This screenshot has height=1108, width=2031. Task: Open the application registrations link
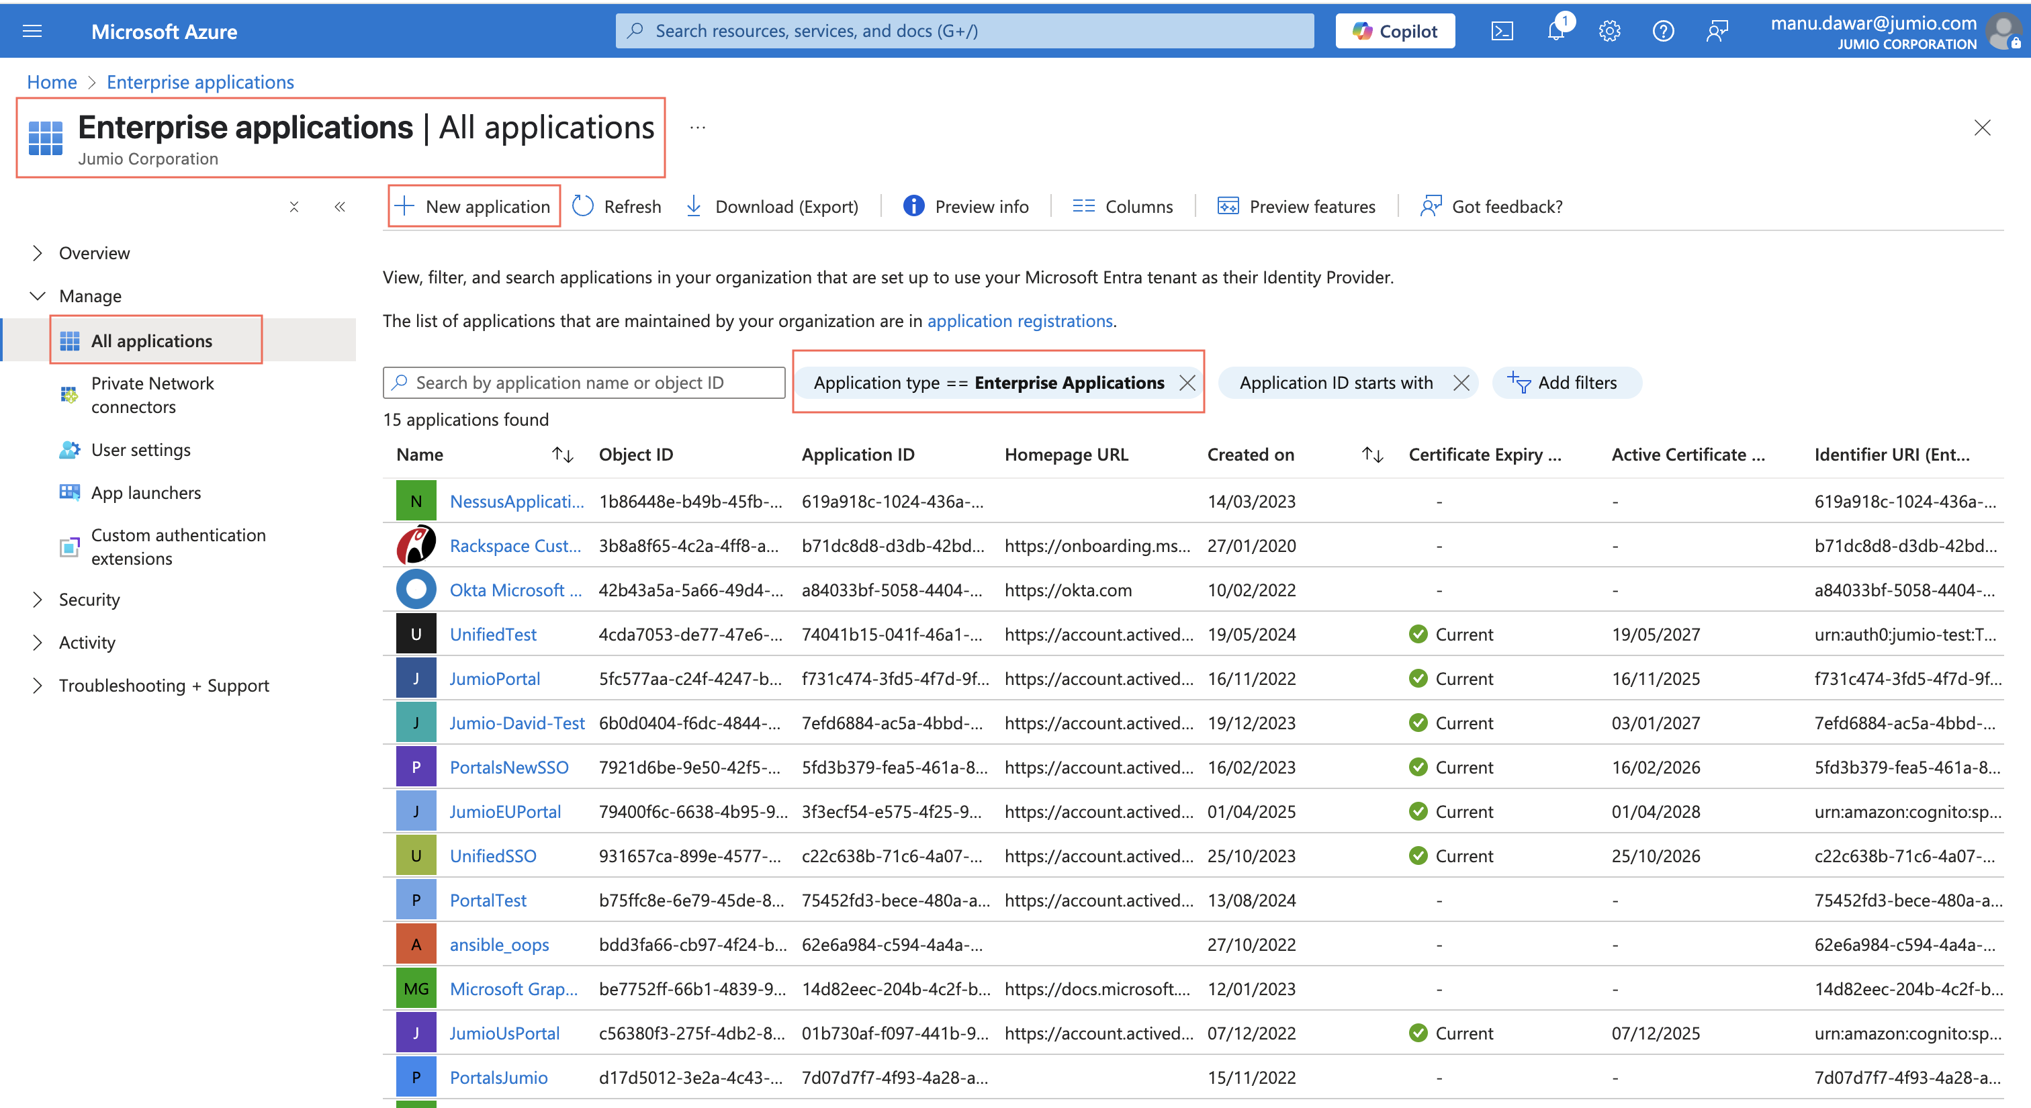pyautogui.click(x=1020, y=321)
